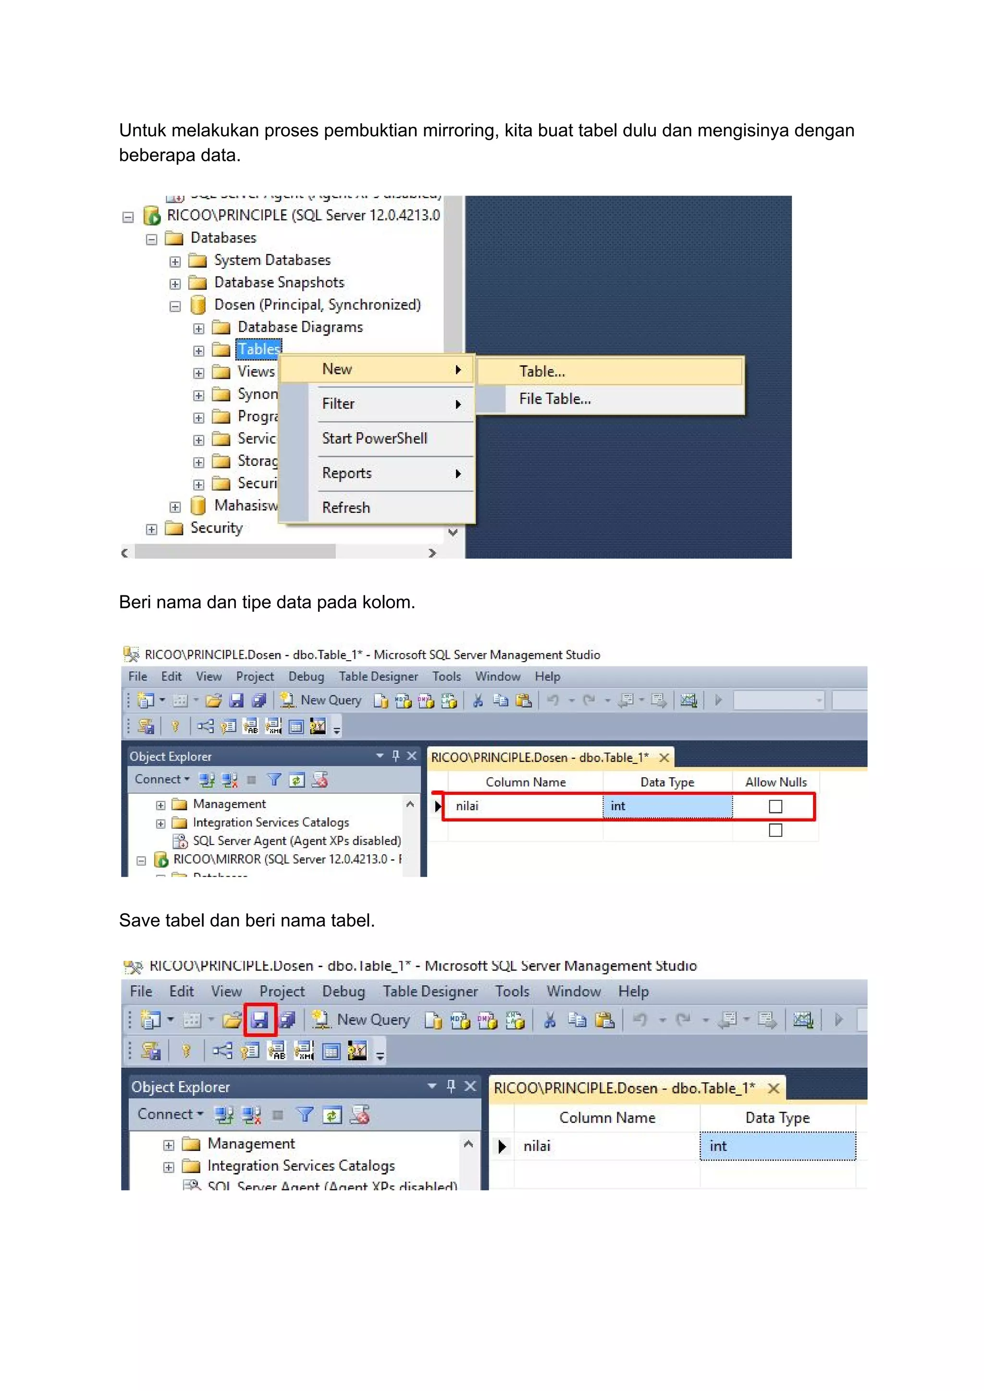This screenshot has height=1391, width=984.
Task: Tick the Allow Nulls checkbox in the empty row
Action: pos(775,830)
